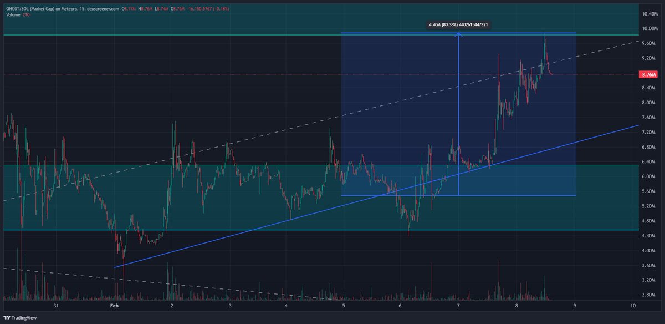Click the 7.60M price axis label
The width and height of the screenshot is (665, 324).
(x=649, y=117)
